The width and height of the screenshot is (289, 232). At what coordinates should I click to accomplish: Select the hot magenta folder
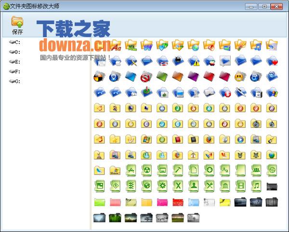[x=162, y=202]
